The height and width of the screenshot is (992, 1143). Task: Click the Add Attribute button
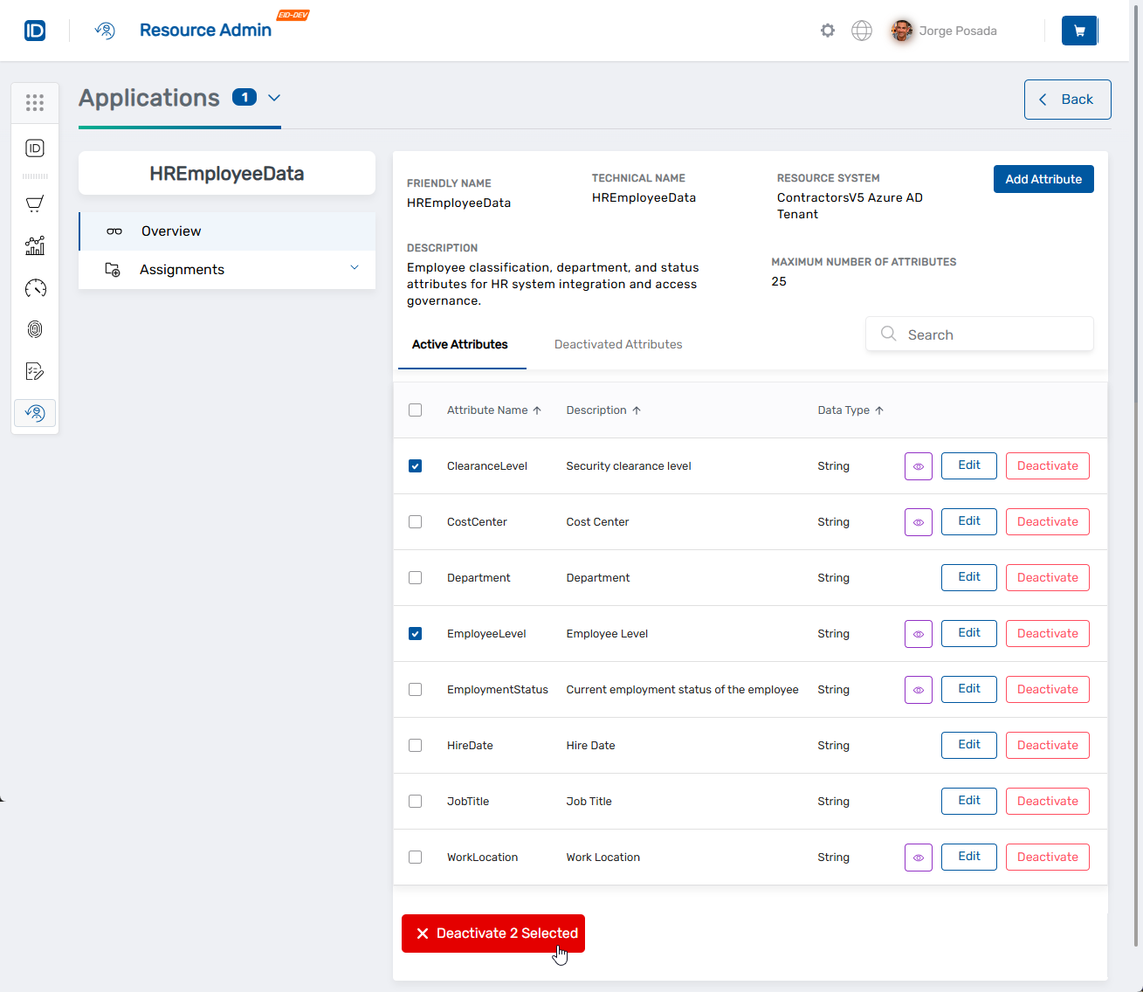1043,179
